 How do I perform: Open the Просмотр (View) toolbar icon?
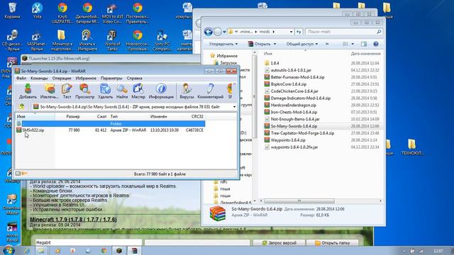(85, 91)
